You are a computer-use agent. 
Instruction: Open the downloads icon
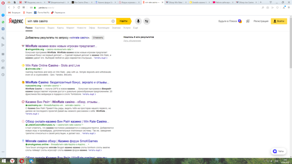coord(284,7)
